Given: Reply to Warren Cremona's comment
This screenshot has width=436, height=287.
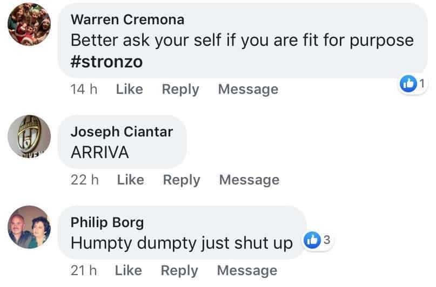Looking at the screenshot, I should click(180, 90).
